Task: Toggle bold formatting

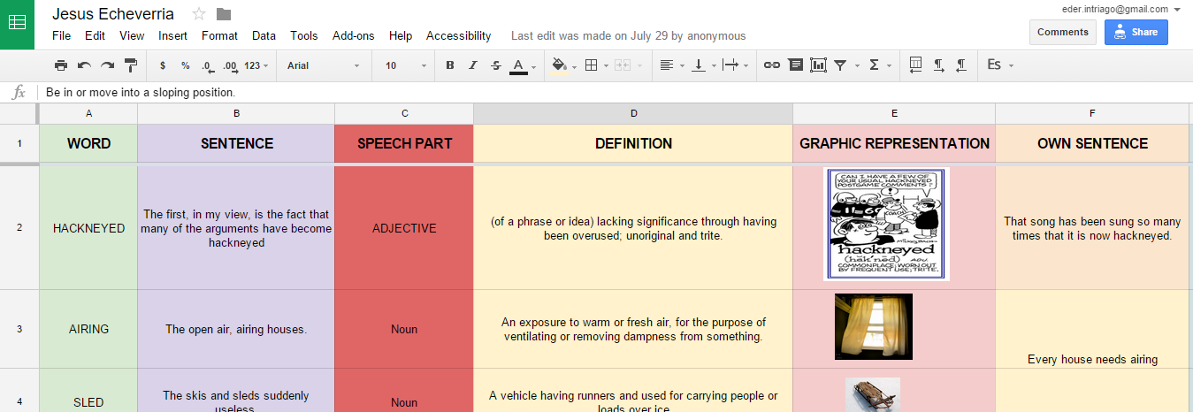Action: coord(450,65)
